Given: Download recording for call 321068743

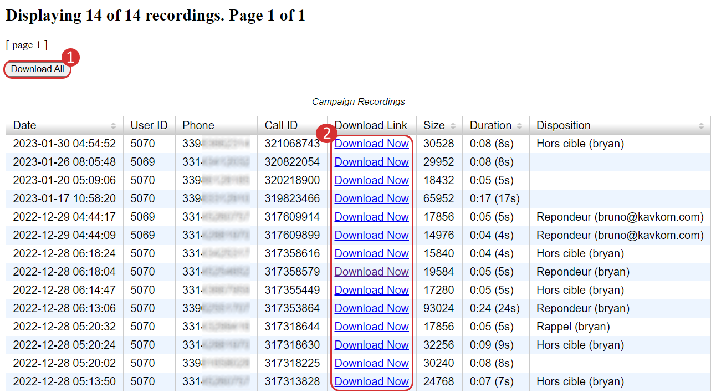Looking at the screenshot, I should pos(371,144).
